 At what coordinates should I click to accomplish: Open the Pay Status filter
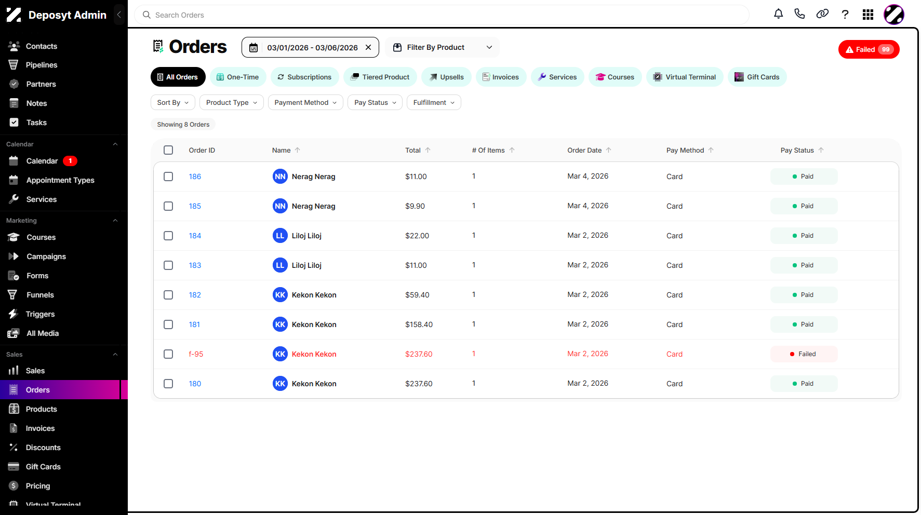(x=375, y=102)
